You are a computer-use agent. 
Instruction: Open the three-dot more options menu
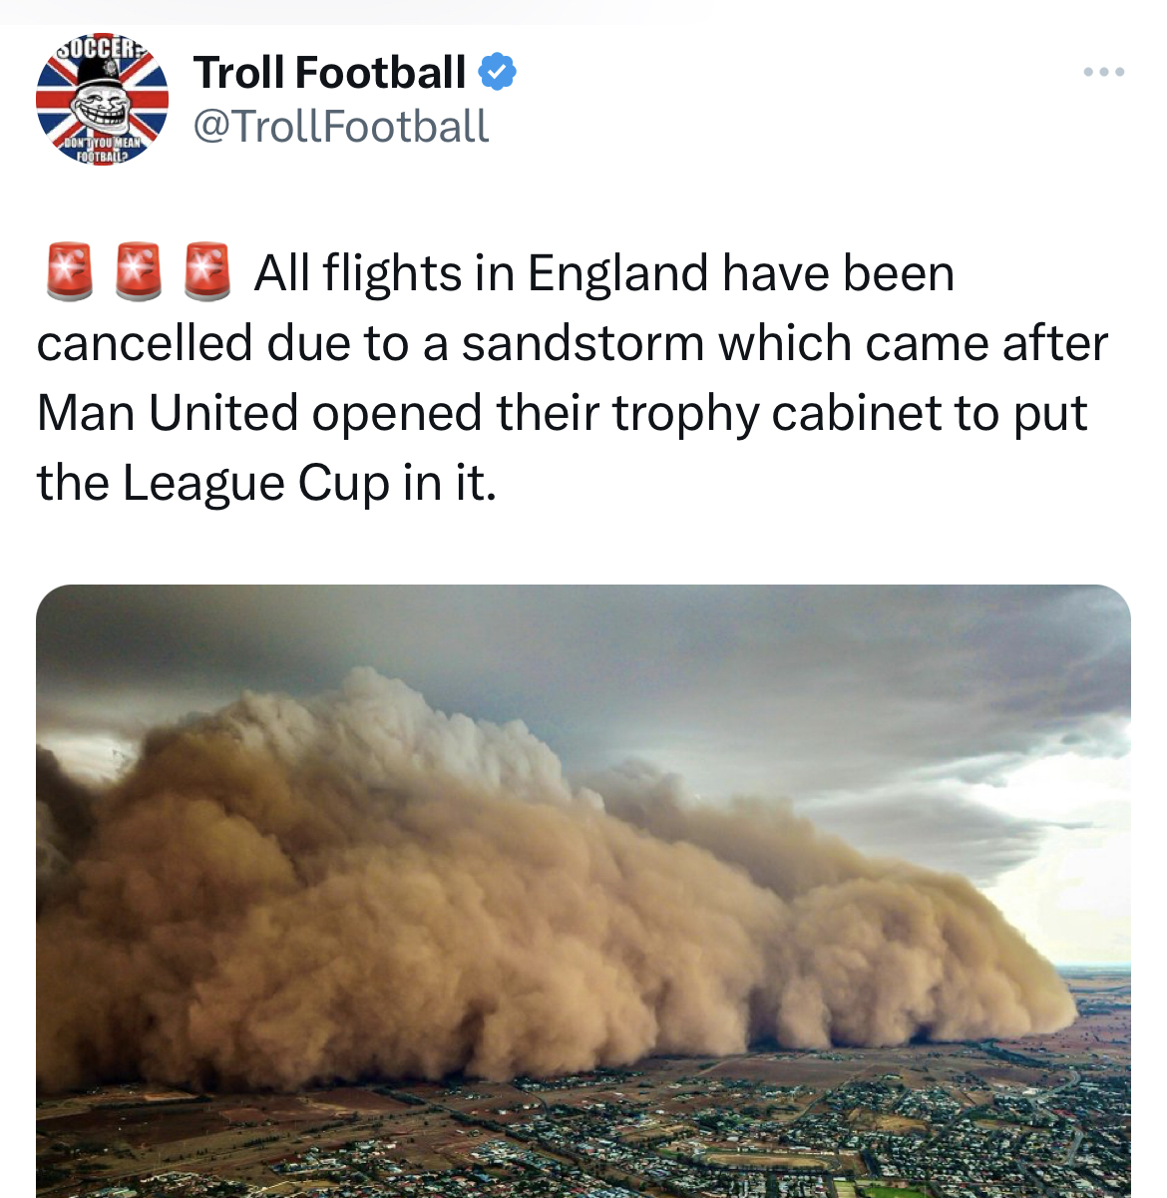click(1104, 72)
